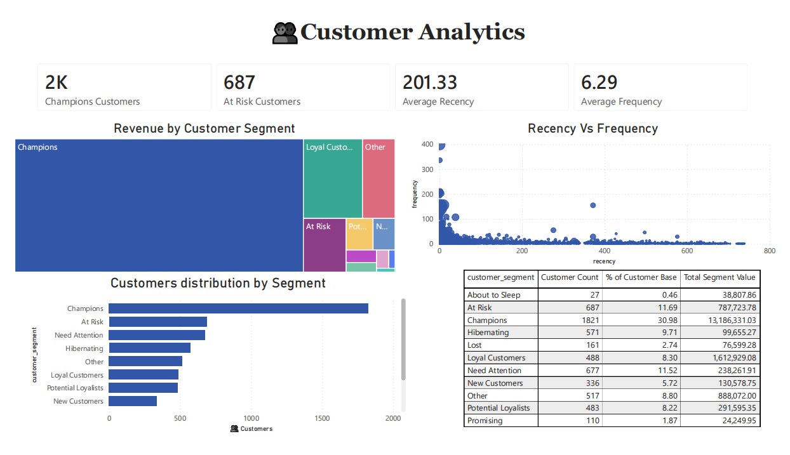This screenshot has height=455, width=790.
Task: Select the Need Attention bar
Action: click(x=157, y=335)
